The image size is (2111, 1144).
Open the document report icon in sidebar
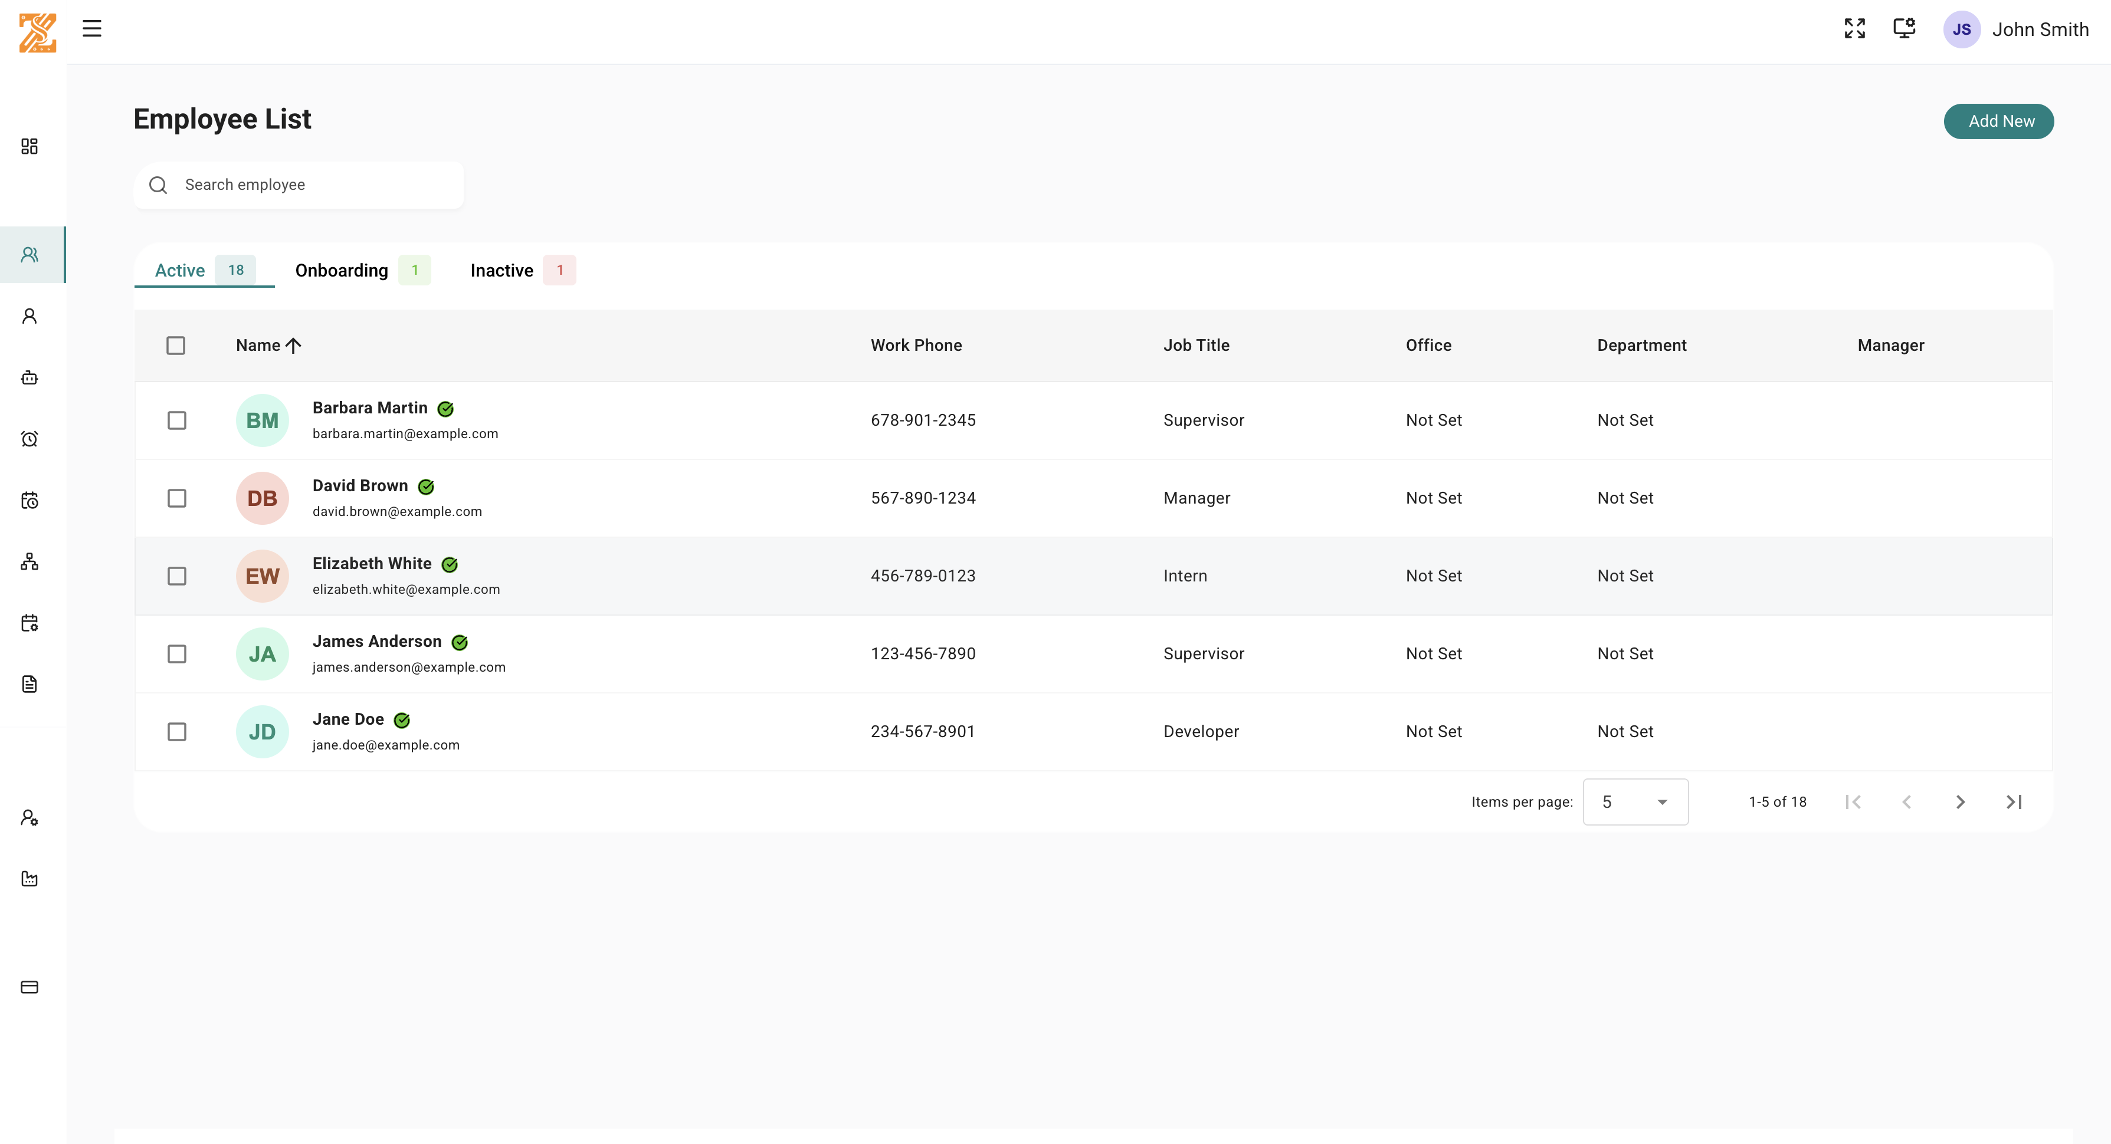(29, 685)
